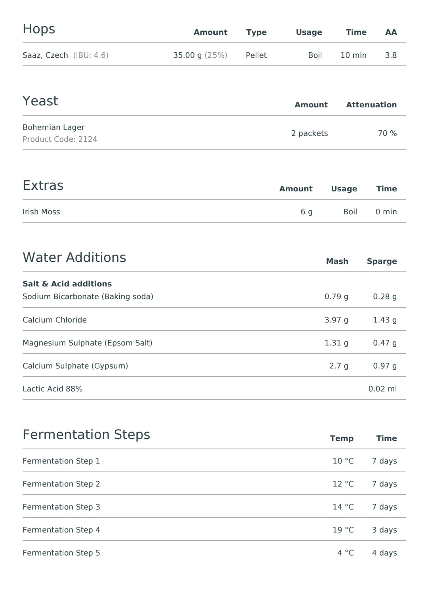Click Calcium Chloride mash value 3.97 g

tap(336, 320)
